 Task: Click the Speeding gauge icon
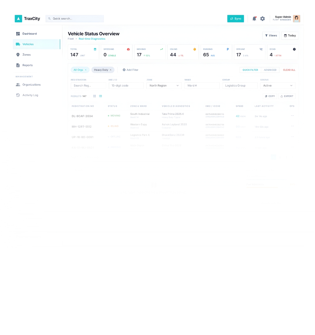(128, 49)
